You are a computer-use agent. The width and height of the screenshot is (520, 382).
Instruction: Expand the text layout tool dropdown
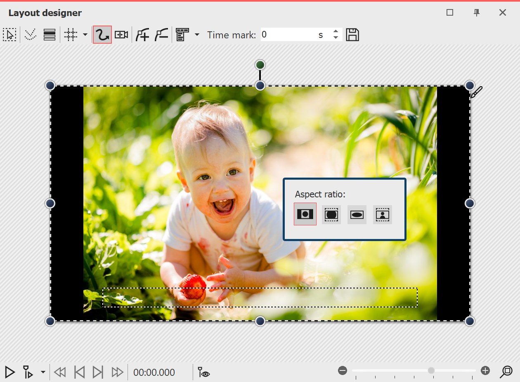click(x=197, y=35)
